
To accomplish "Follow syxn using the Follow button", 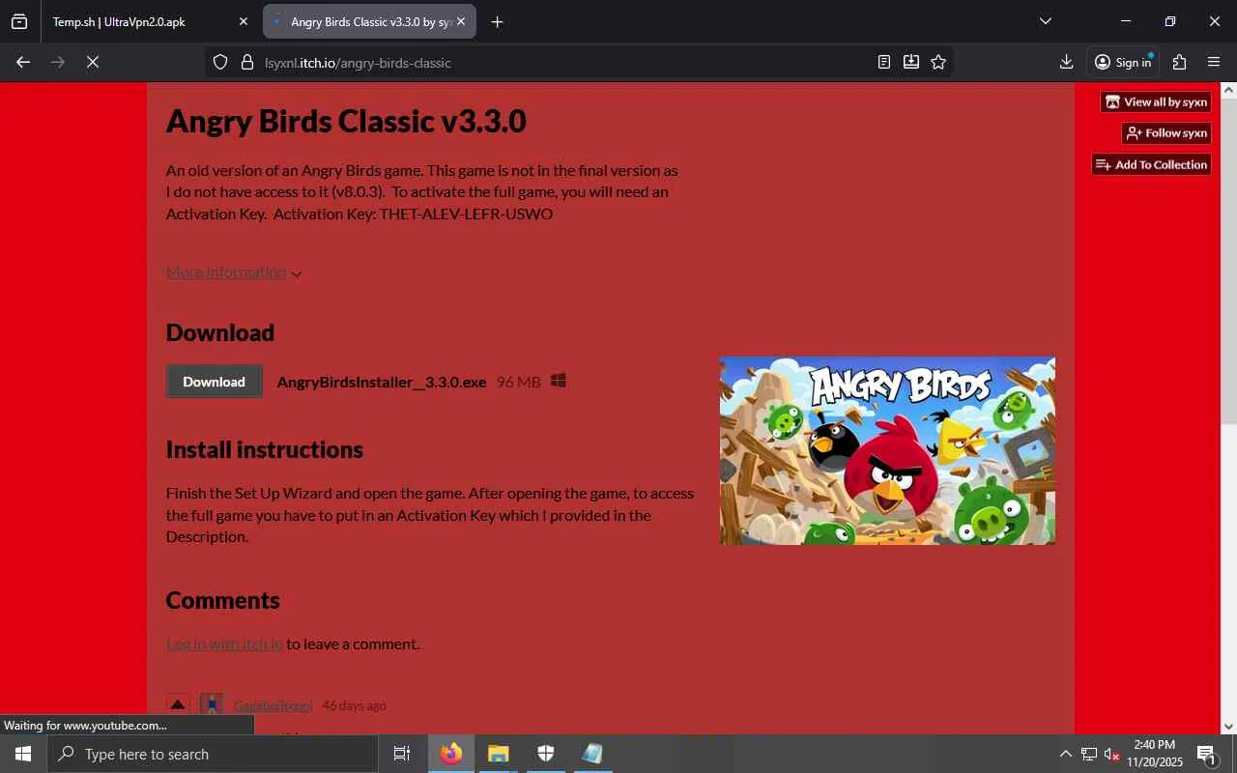I will [1166, 132].
